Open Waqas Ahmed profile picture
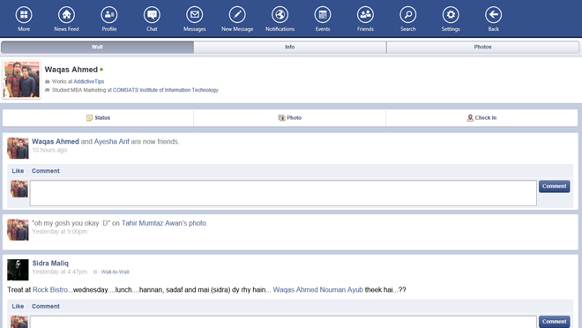 click(21, 79)
